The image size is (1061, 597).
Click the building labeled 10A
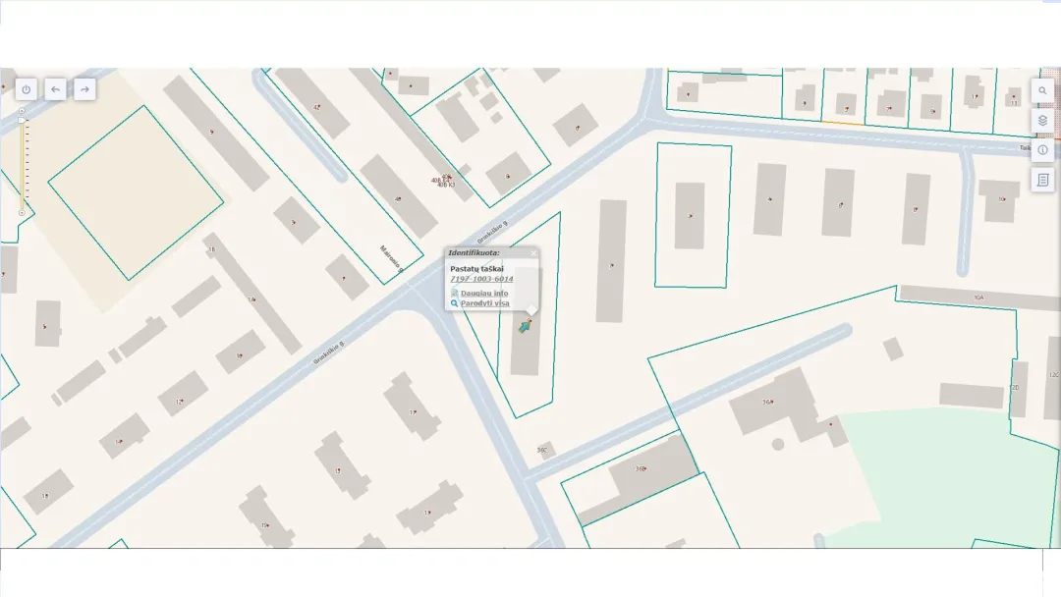click(x=979, y=298)
